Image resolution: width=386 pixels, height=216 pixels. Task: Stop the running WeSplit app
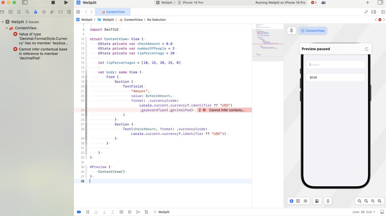tap(53, 3)
